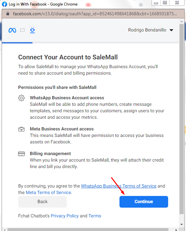The height and width of the screenshot is (231, 186).
Task: Open WhatsApp Business Terms of Service link
Action: [x=119, y=186]
